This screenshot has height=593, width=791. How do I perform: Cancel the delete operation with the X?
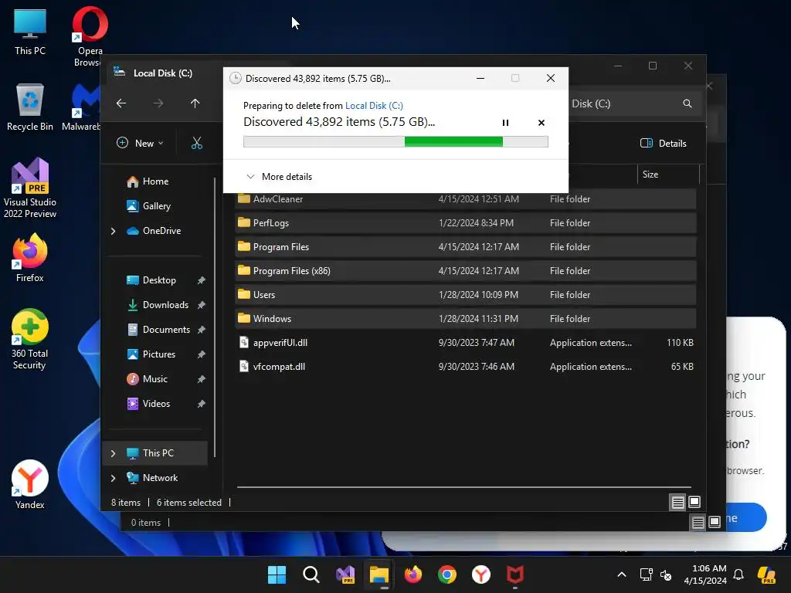tap(541, 123)
